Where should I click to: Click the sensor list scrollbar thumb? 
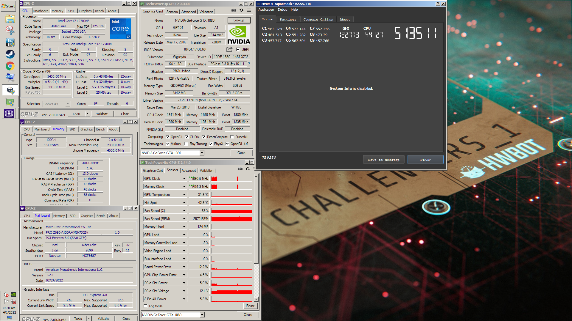click(x=256, y=221)
